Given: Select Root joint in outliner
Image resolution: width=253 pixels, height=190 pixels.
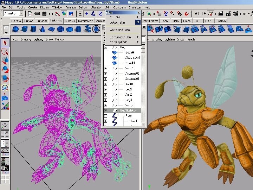Looking at the screenshot, I should coord(129,116).
